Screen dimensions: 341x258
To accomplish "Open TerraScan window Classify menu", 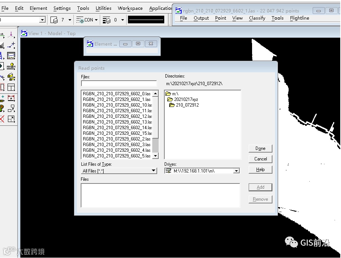I will [x=257, y=18].
